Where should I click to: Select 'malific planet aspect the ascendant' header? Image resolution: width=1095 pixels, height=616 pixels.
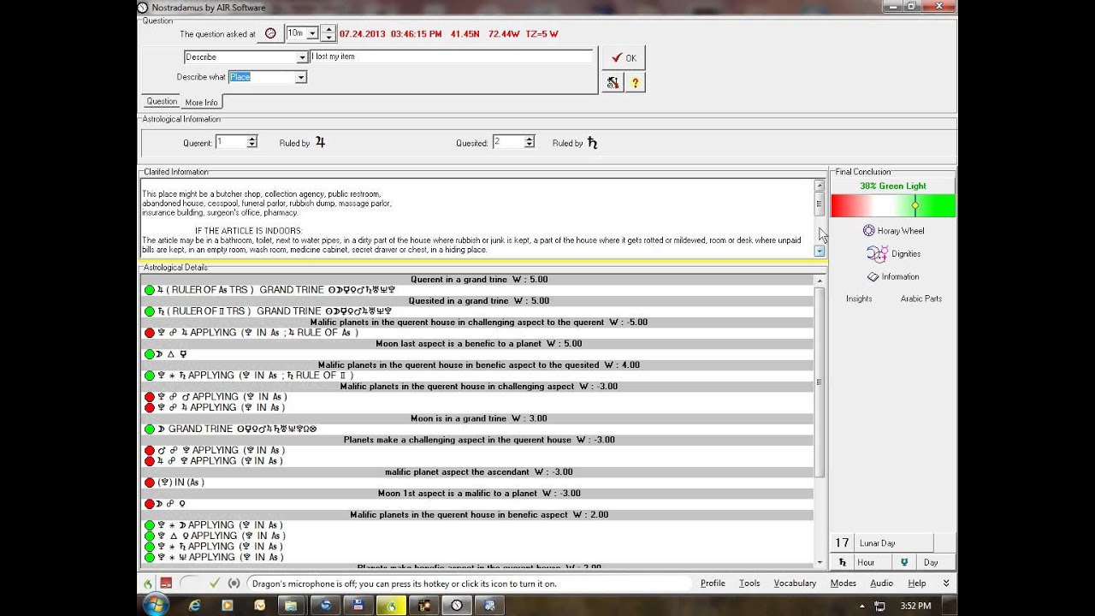click(478, 471)
